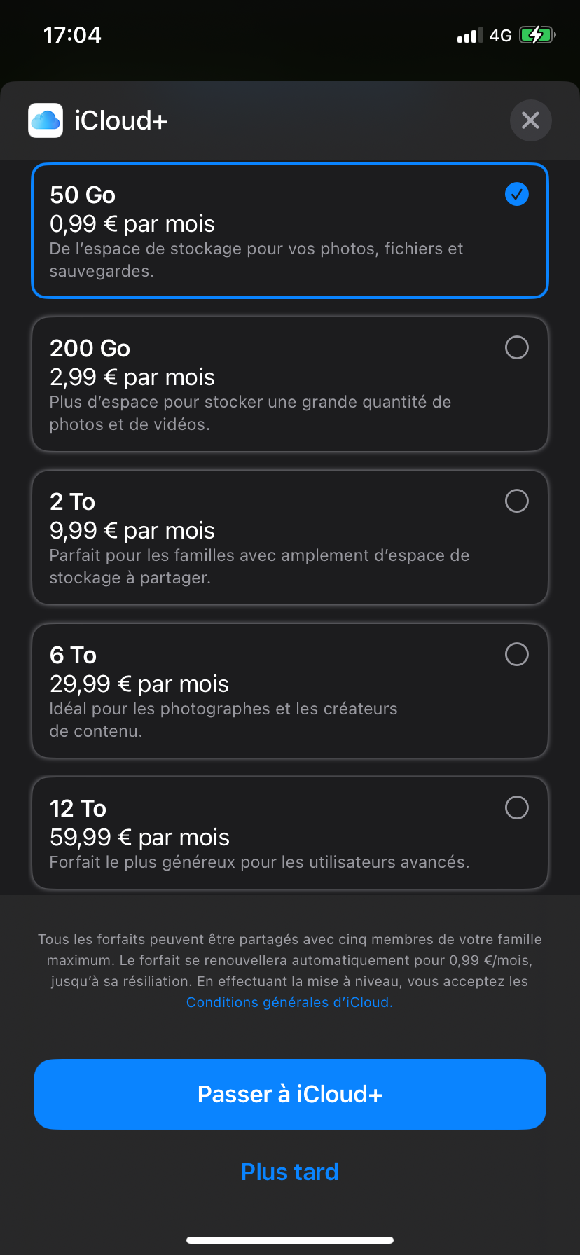580x1255 pixels.
Task: Select the 2 To radio button
Action: click(517, 501)
